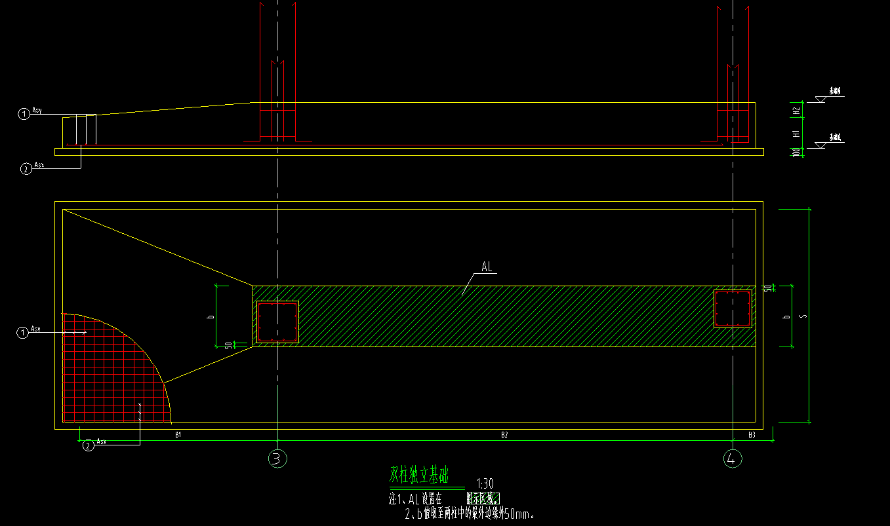Select dimension text H1
Viewport: 890px width, 526px height.
(x=796, y=133)
